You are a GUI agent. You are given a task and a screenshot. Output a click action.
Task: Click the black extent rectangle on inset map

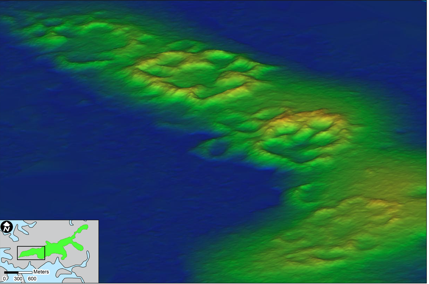pos(31,253)
